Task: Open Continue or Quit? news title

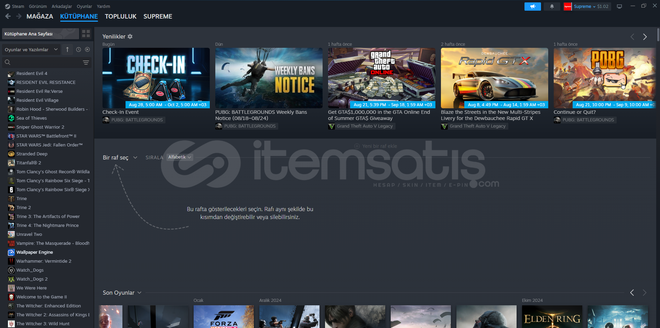Action: point(575,112)
